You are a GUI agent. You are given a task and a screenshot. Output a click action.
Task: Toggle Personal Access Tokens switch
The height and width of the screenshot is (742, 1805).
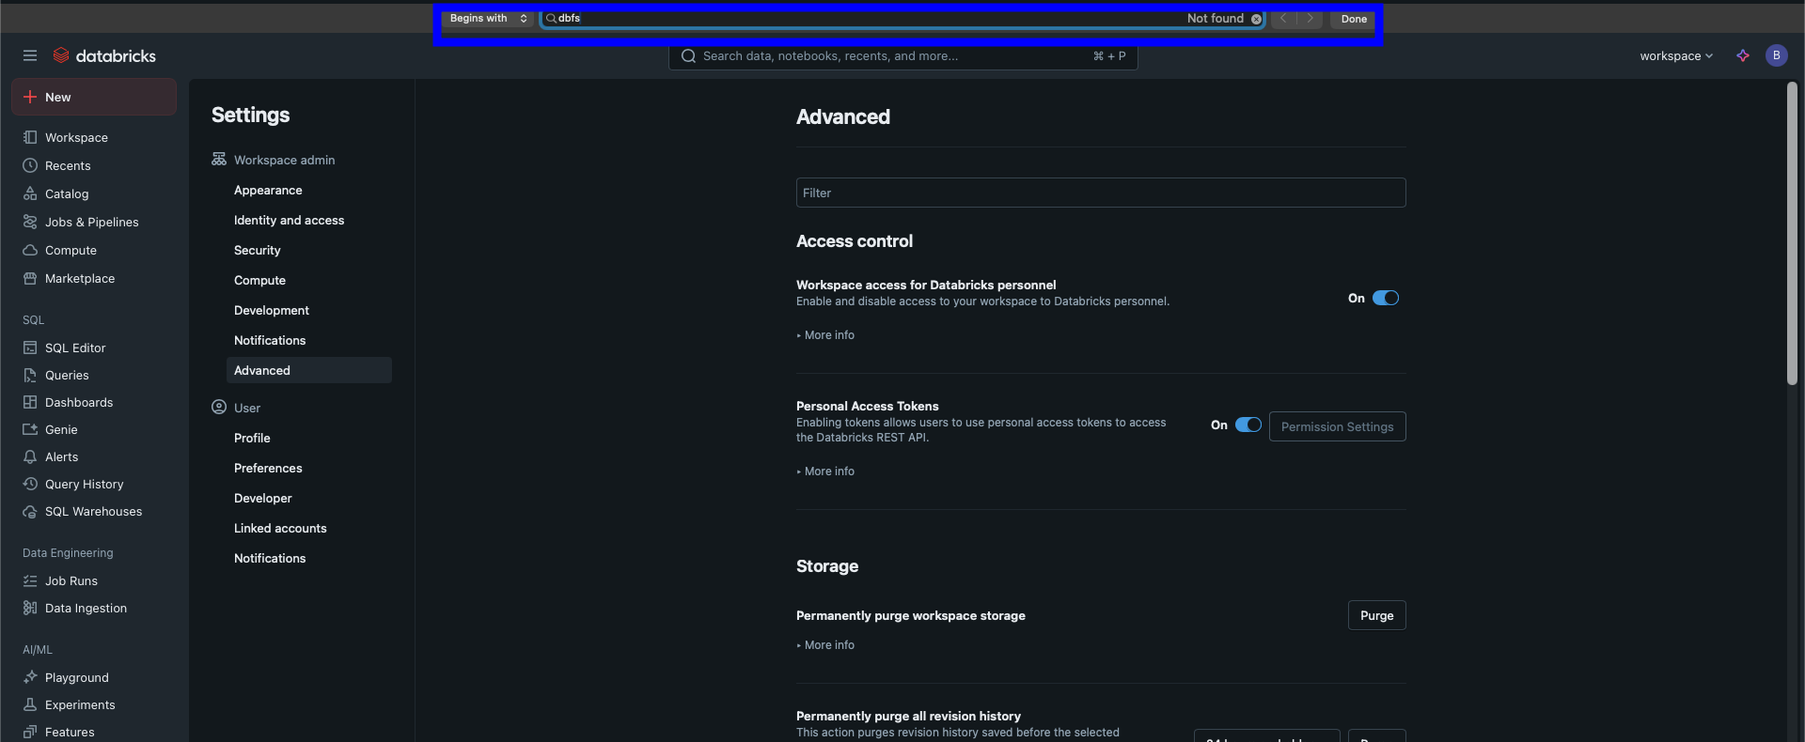point(1248,425)
